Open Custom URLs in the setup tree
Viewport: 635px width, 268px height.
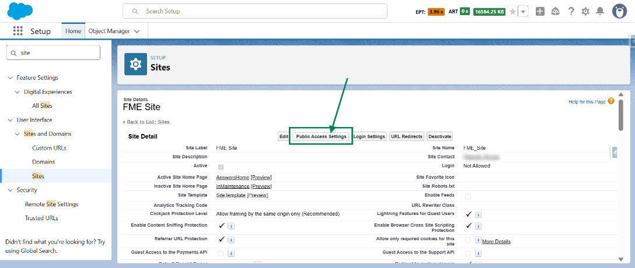point(49,148)
